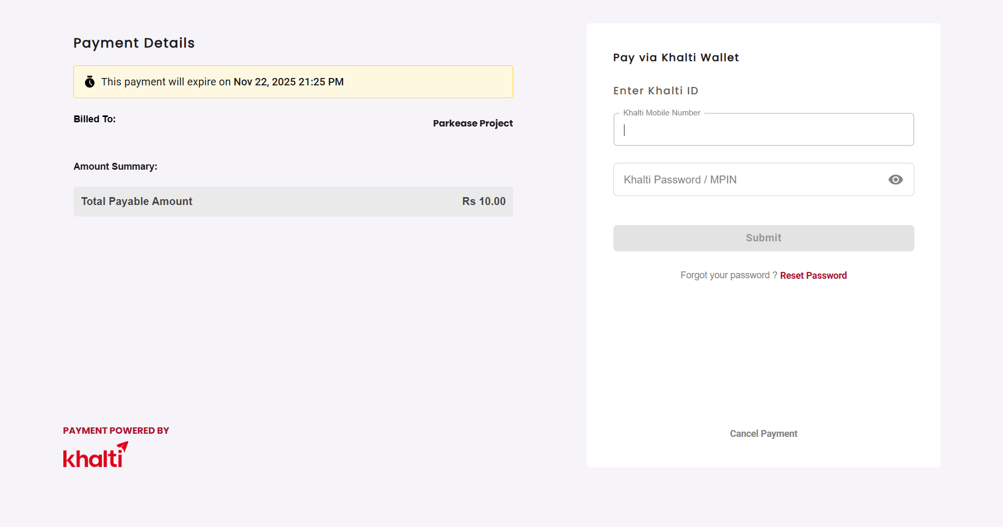Click the Billed To label
1003x527 pixels.
click(94, 119)
